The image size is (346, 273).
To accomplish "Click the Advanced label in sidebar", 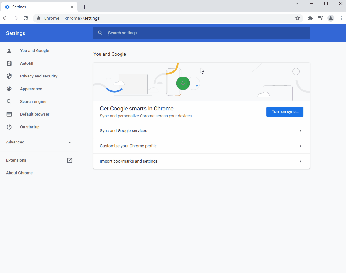I will (x=15, y=142).
